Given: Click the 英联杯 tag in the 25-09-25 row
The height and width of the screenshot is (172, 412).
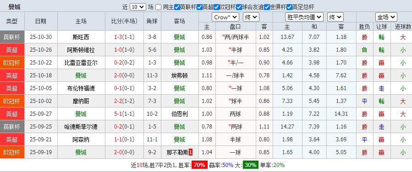Looking at the screenshot, I should [x=12, y=127].
